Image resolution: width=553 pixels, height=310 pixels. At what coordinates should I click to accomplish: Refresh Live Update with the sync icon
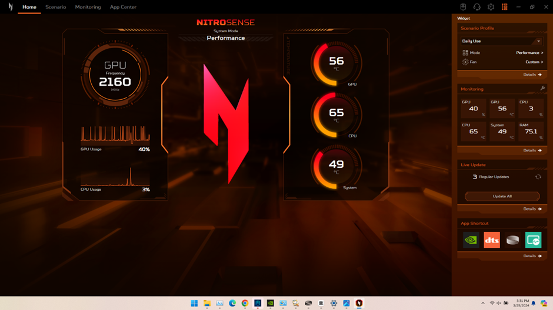coord(538,177)
